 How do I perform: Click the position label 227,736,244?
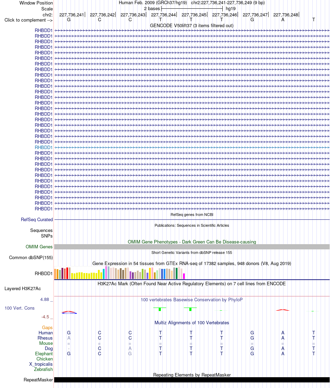coord(163,15)
